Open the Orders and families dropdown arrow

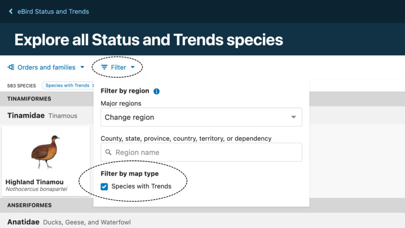(x=82, y=67)
